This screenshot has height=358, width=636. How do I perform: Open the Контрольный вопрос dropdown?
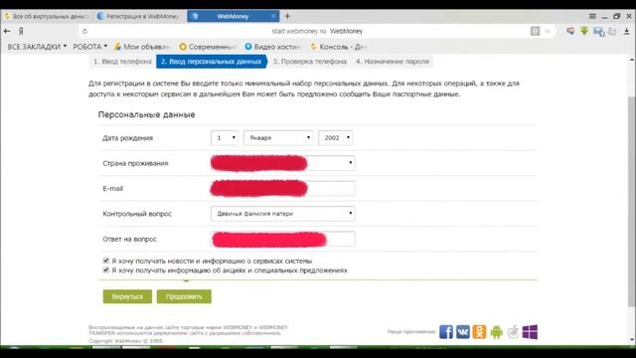tap(282, 214)
